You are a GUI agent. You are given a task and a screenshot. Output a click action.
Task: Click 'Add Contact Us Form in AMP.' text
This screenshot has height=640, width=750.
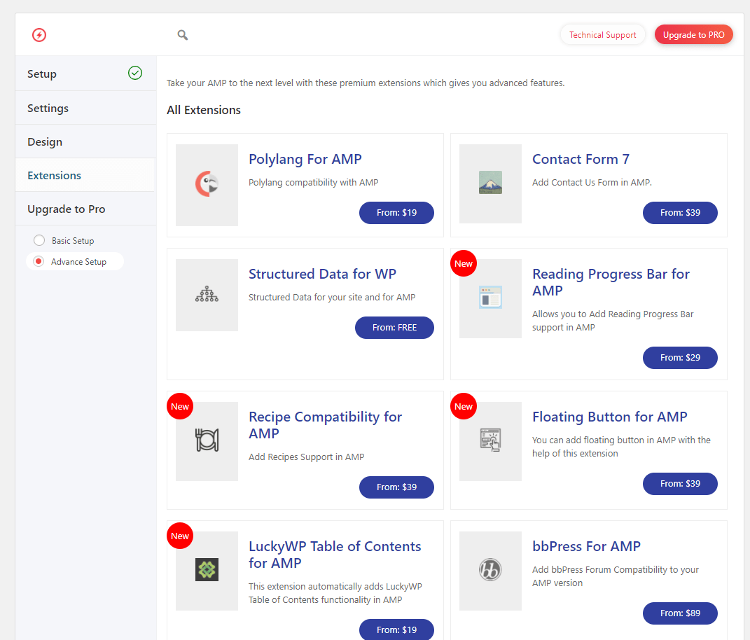[592, 182]
